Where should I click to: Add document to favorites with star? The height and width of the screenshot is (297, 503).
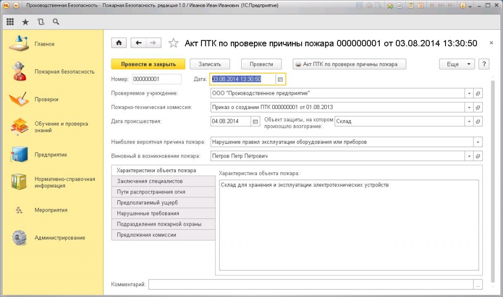point(173,43)
